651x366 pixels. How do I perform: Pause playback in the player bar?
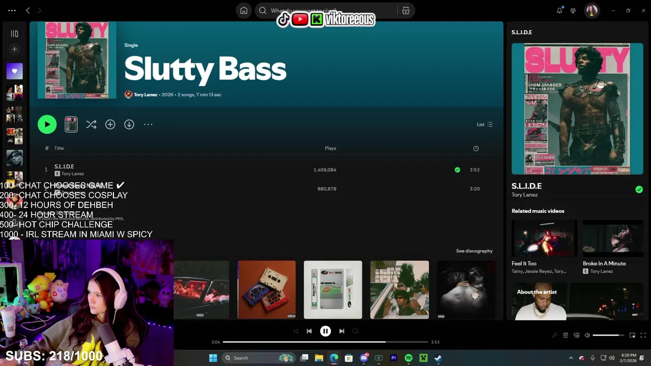tap(325, 331)
